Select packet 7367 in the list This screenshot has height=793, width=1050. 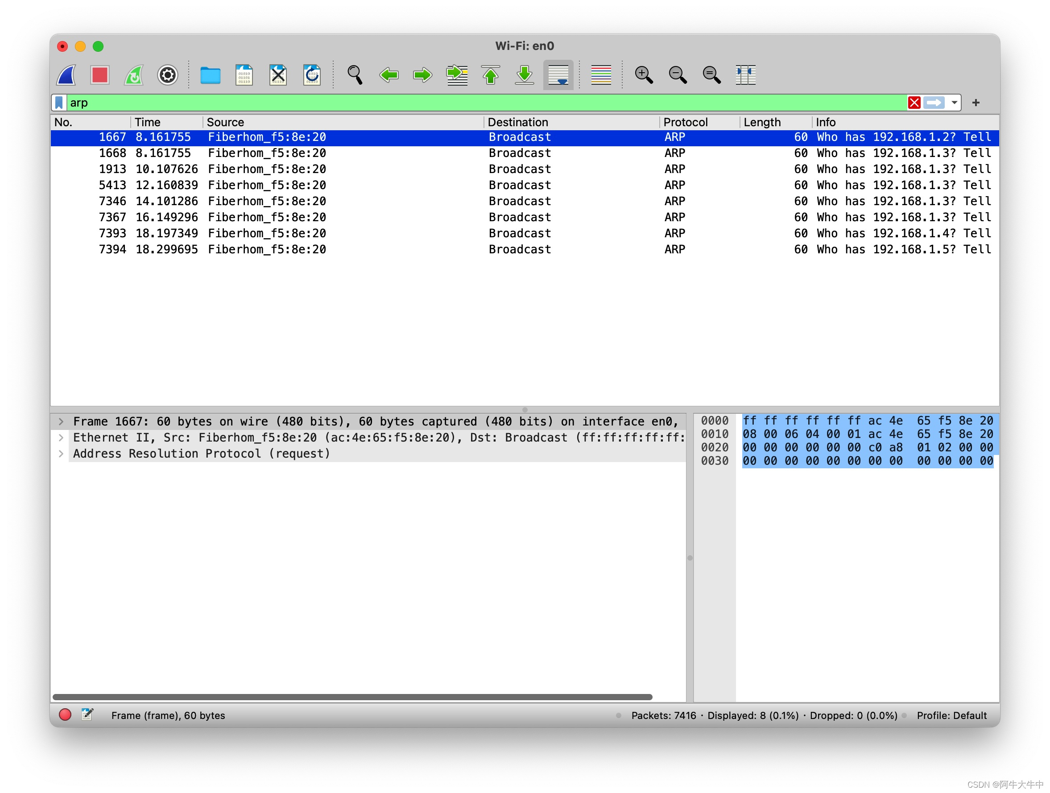[x=525, y=218]
